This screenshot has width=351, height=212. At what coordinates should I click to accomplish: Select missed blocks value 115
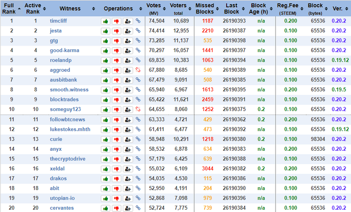tap(207, 179)
